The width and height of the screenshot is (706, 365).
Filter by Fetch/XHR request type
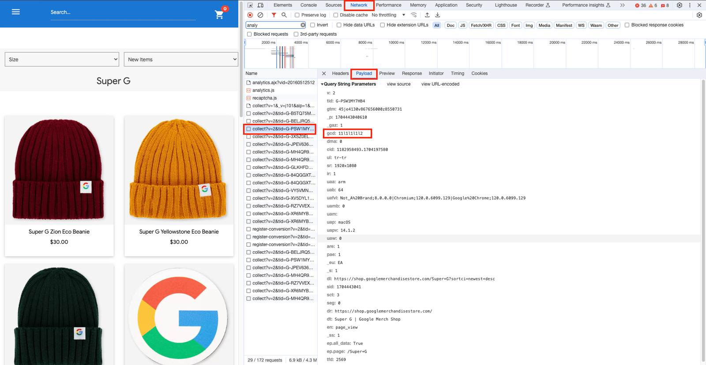(x=481, y=25)
